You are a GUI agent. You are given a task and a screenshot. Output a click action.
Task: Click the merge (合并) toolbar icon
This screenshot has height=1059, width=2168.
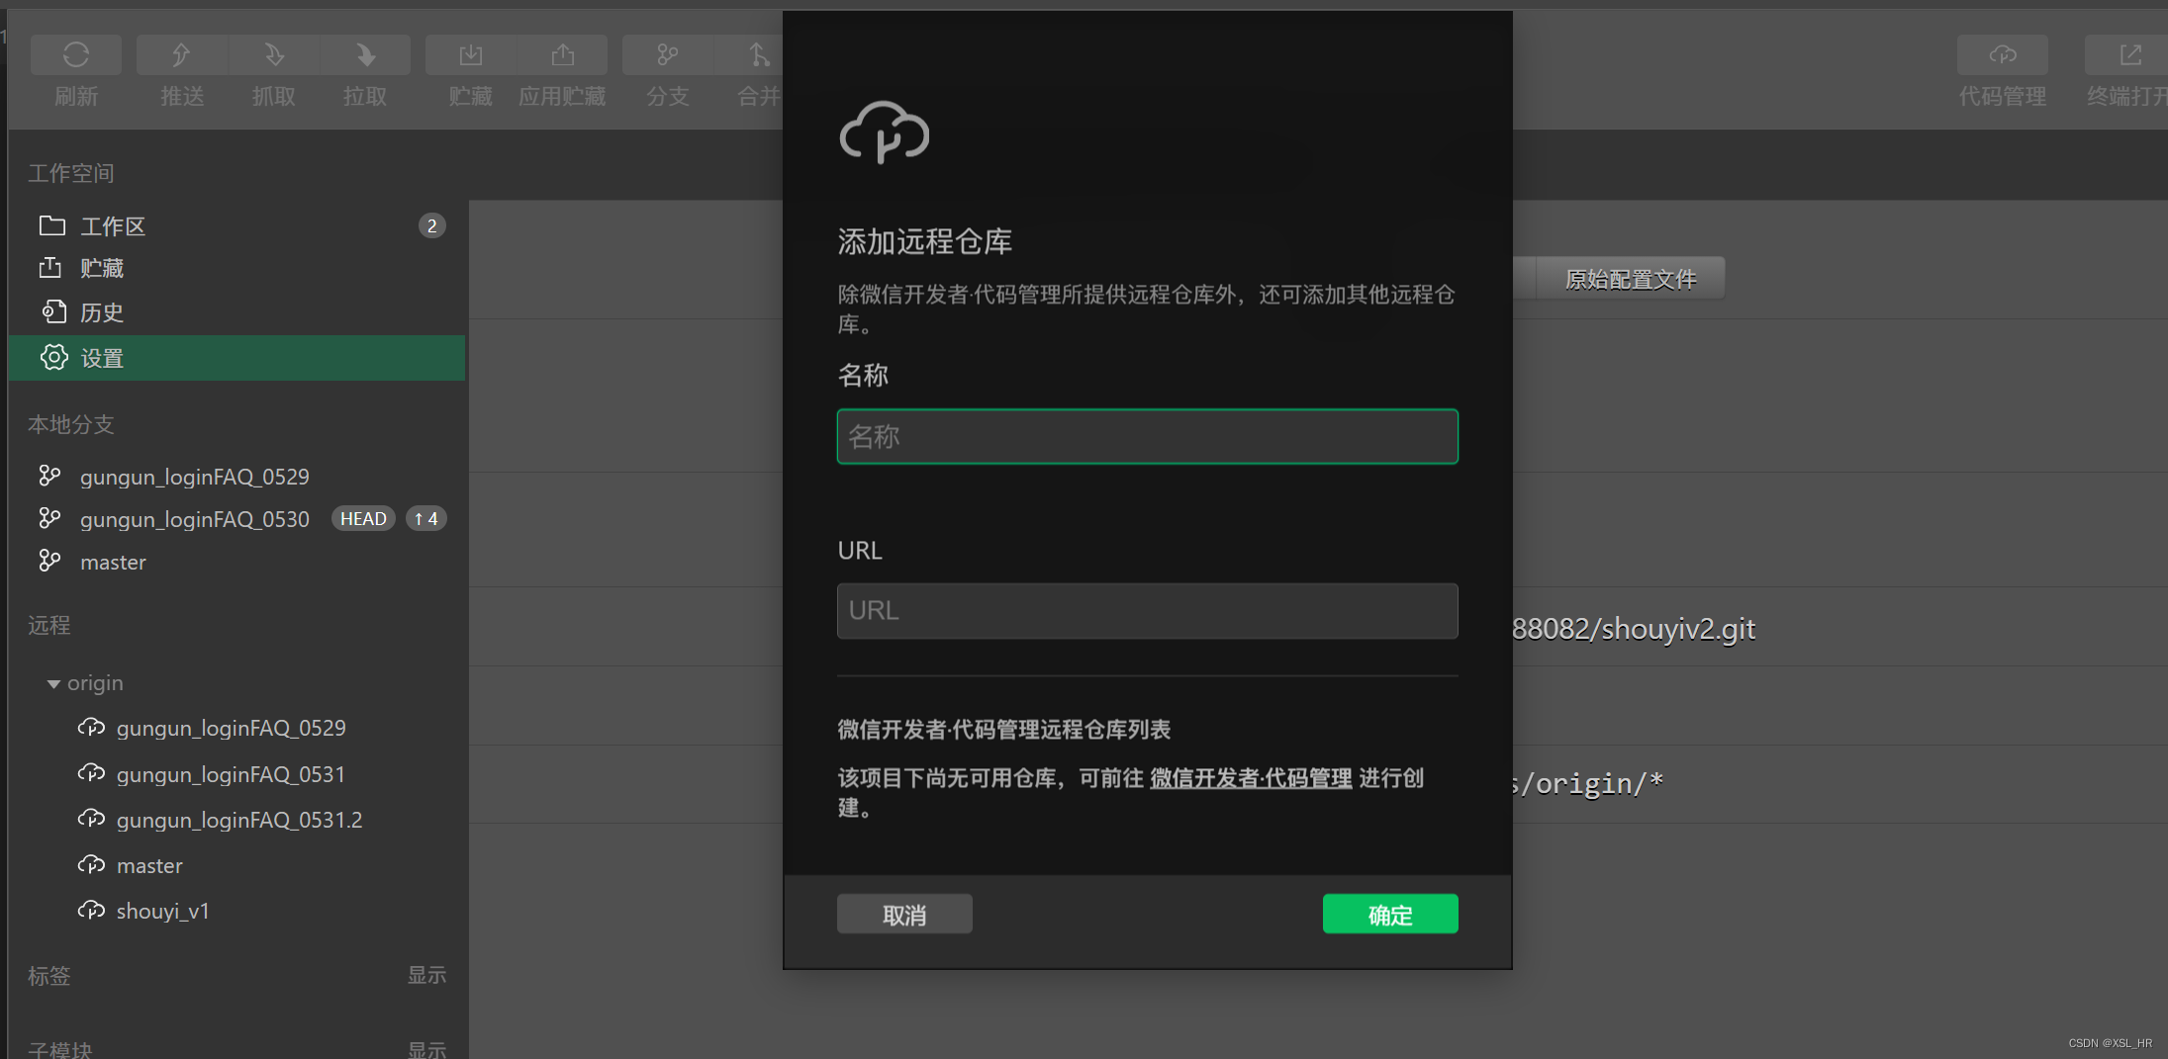758,54
